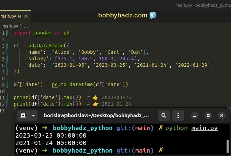The width and height of the screenshot is (231, 156).
Task: Maximize the terminal window
Action: (208, 115)
